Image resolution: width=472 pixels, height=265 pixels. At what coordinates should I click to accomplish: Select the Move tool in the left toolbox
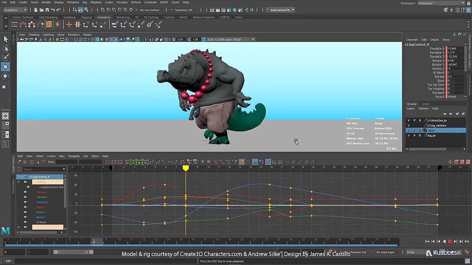click(x=6, y=67)
